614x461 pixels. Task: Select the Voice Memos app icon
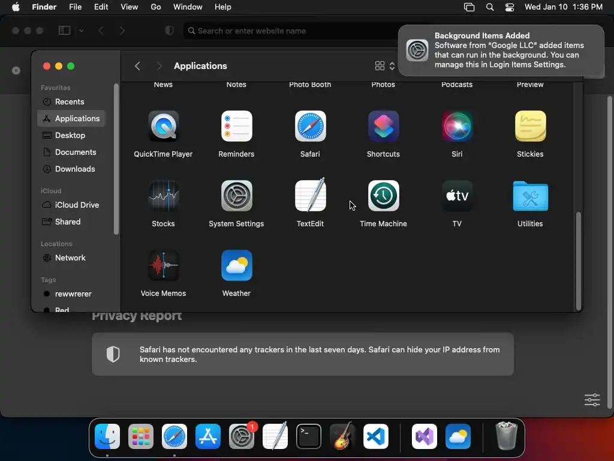[x=163, y=265]
